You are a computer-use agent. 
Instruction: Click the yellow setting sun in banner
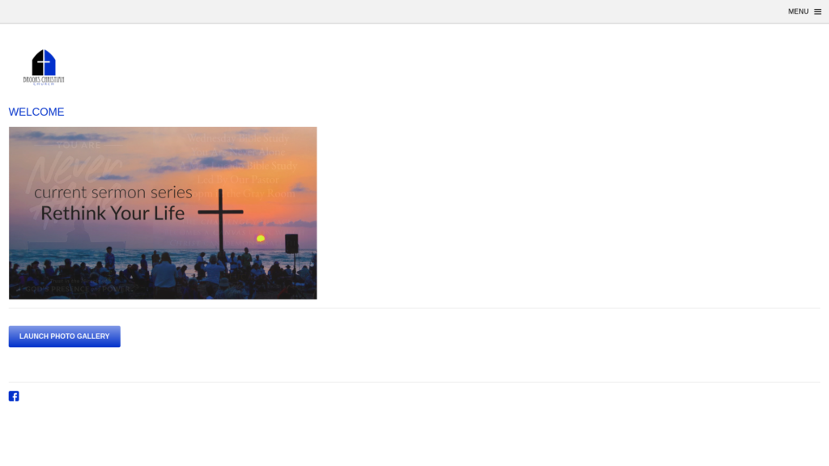coord(261,239)
